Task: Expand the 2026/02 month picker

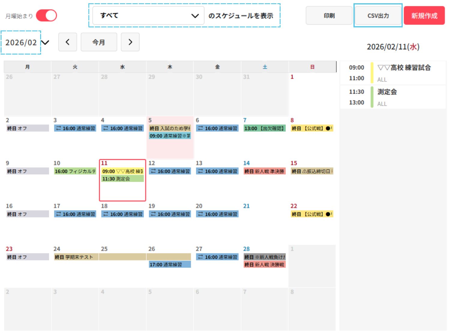Action: (x=21, y=43)
